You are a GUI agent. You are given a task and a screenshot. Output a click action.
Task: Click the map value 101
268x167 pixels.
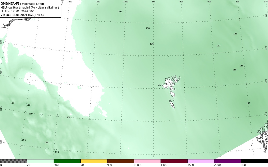point(24,140)
